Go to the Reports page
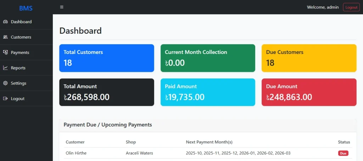 point(18,68)
